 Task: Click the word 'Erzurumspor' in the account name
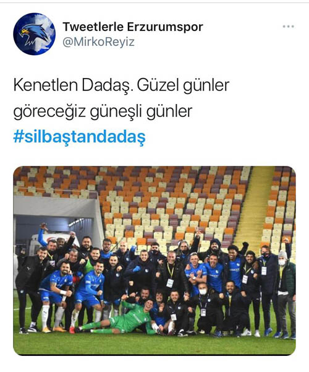[x=165, y=27]
